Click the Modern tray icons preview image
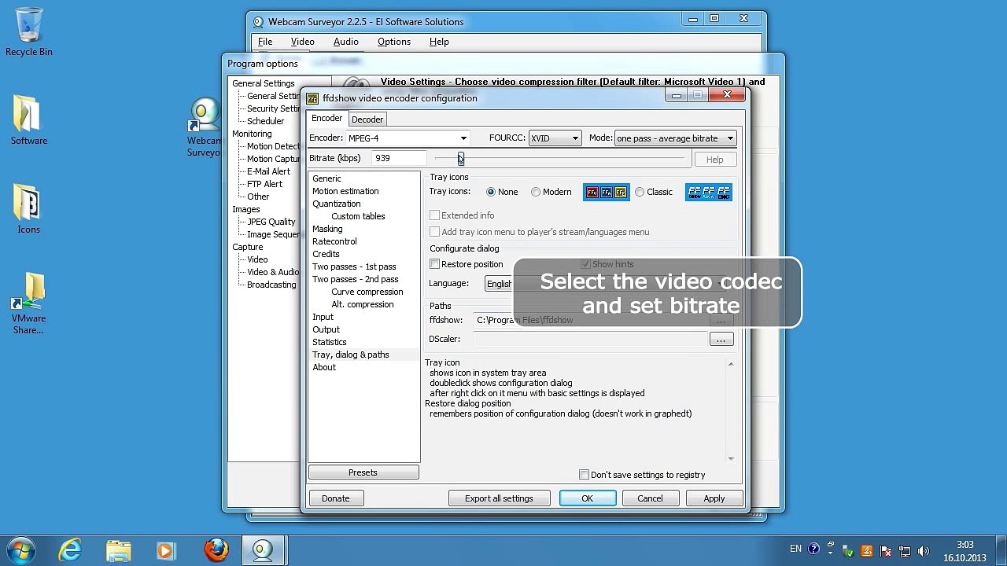This screenshot has width=1007, height=566. [x=607, y=192]
